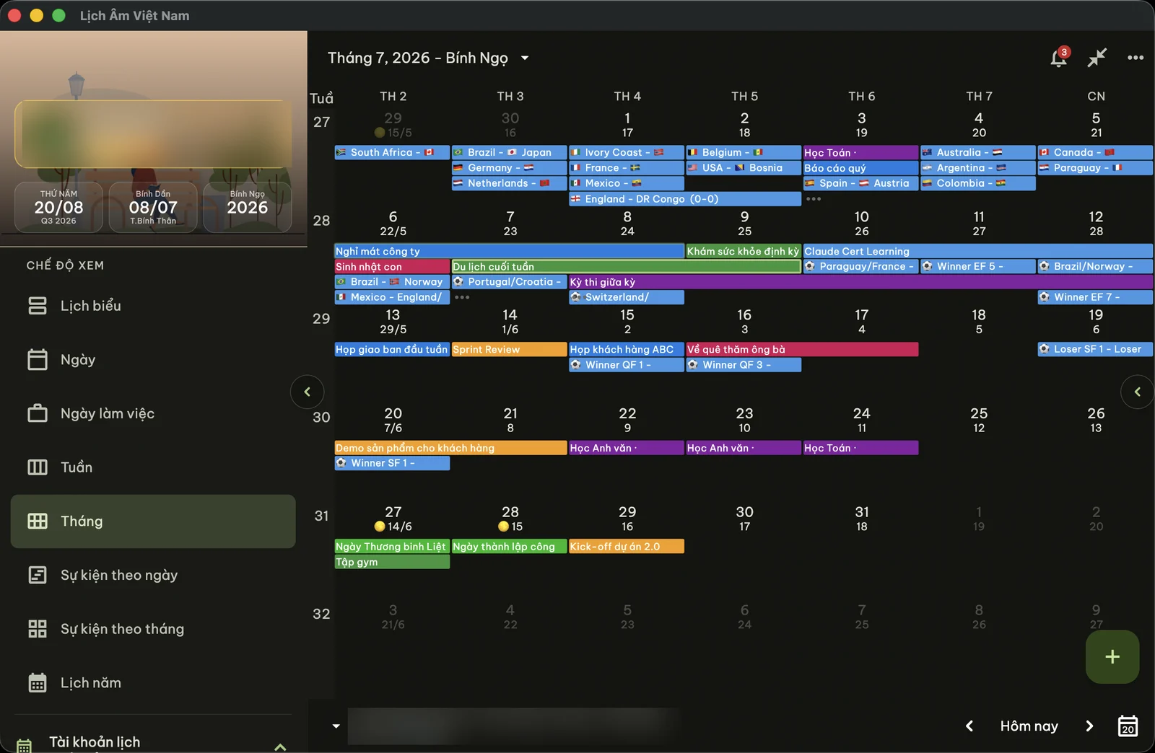Click the right edge panel chevron
The image size is (1155, 753).
[1138, 392]
